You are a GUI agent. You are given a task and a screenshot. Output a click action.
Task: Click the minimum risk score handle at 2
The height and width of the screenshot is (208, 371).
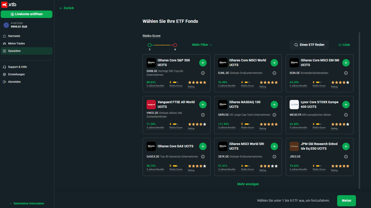(x=149, y=45)
